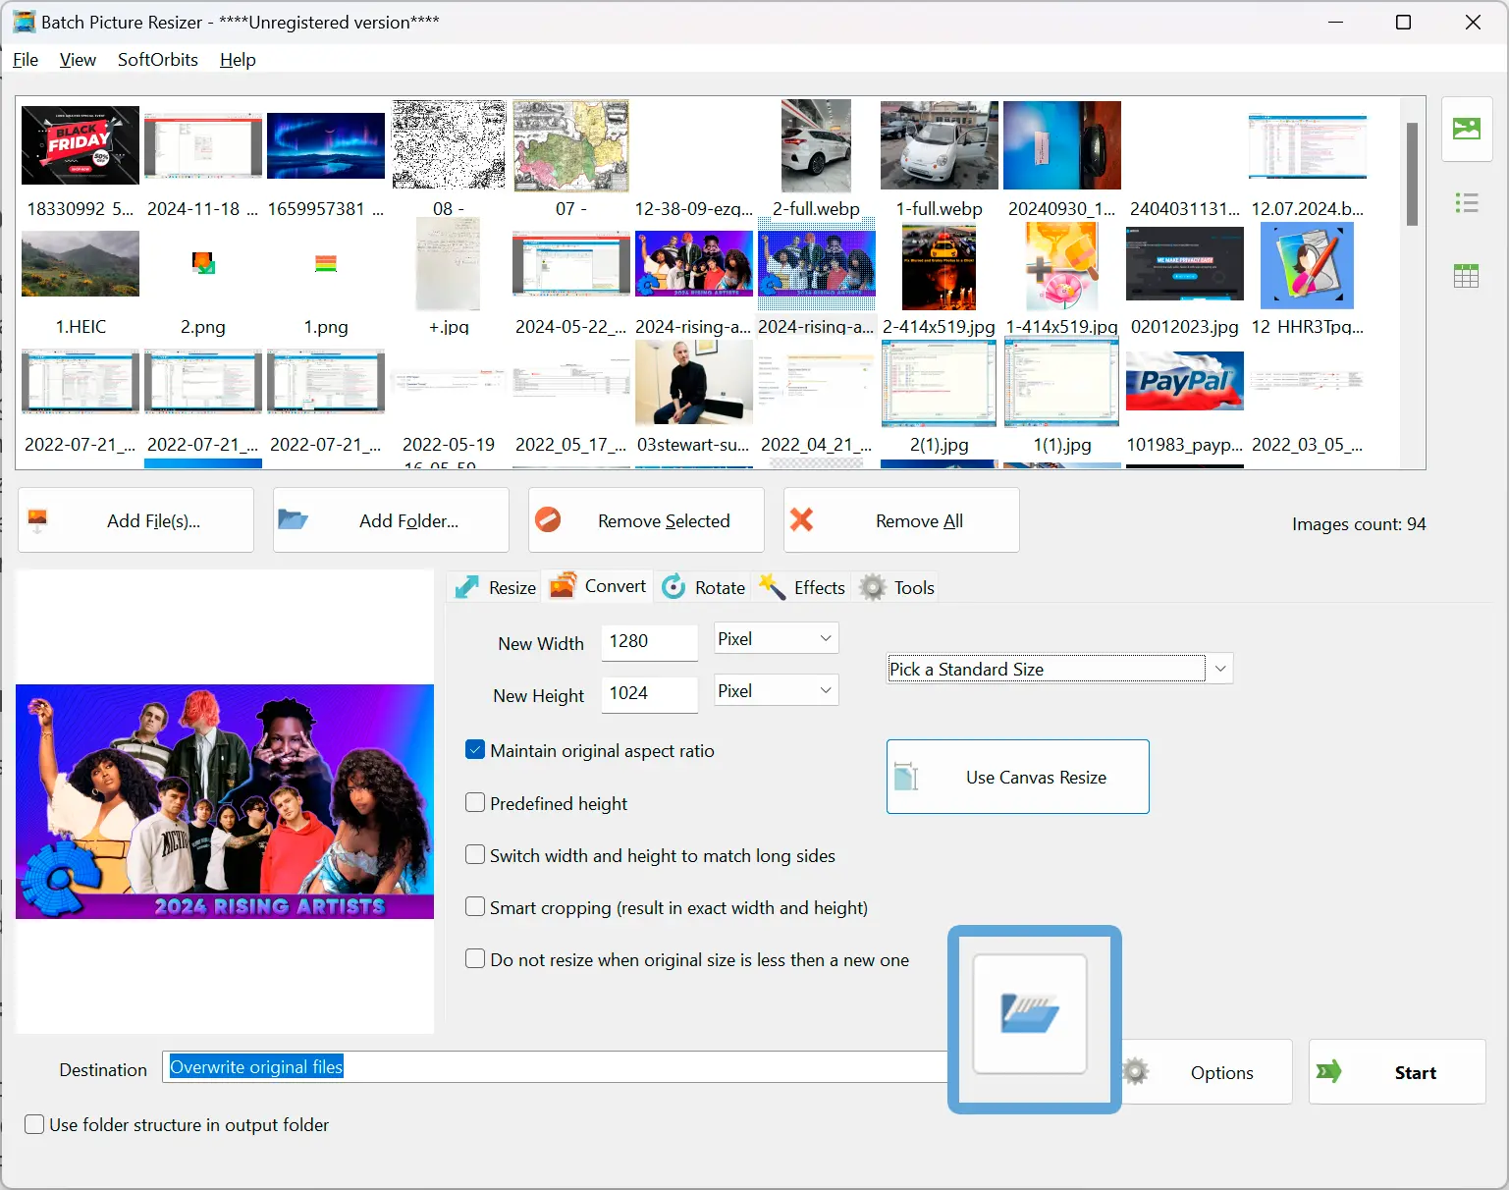Viewport: 1509px width, 1190px height.
Task: Select the 1-414x519.jpg thumbnail
Action: (x=1062, y=265)
